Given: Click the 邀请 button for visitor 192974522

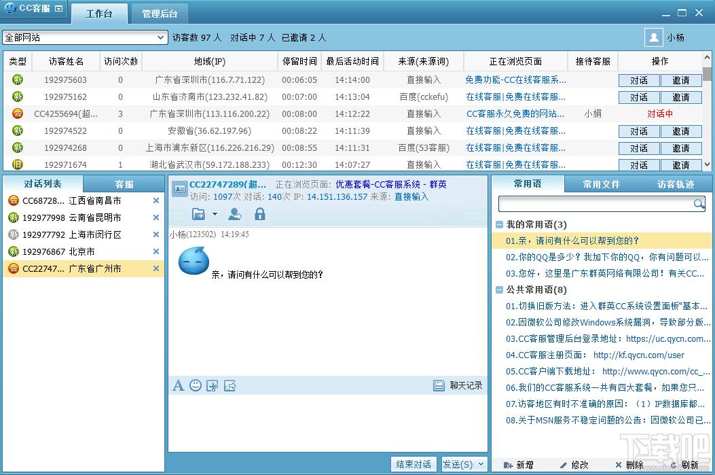Looking at the screenshot, I should 681,131.
